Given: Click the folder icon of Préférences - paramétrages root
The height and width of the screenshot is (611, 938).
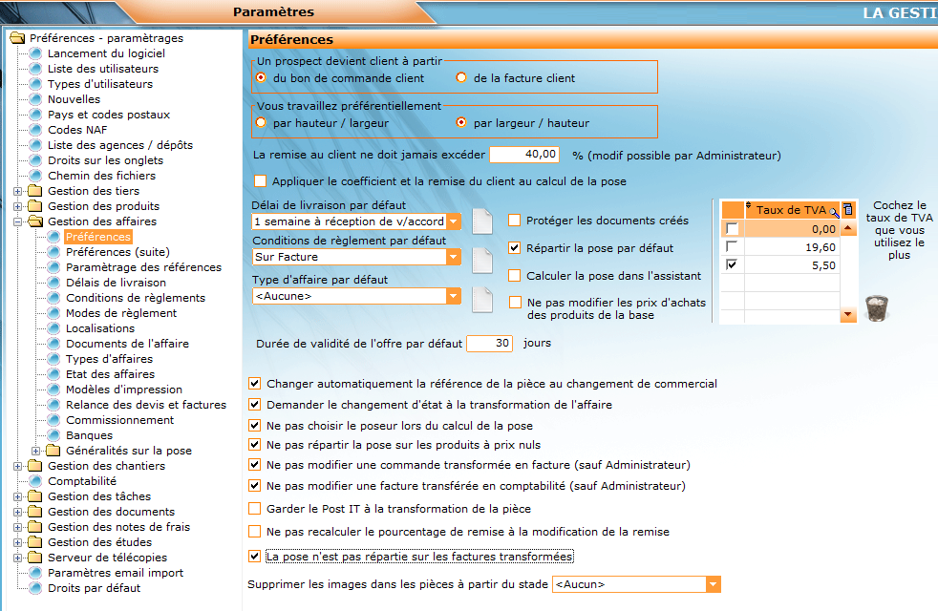Looking at the screenshot, I should [18, 37].
